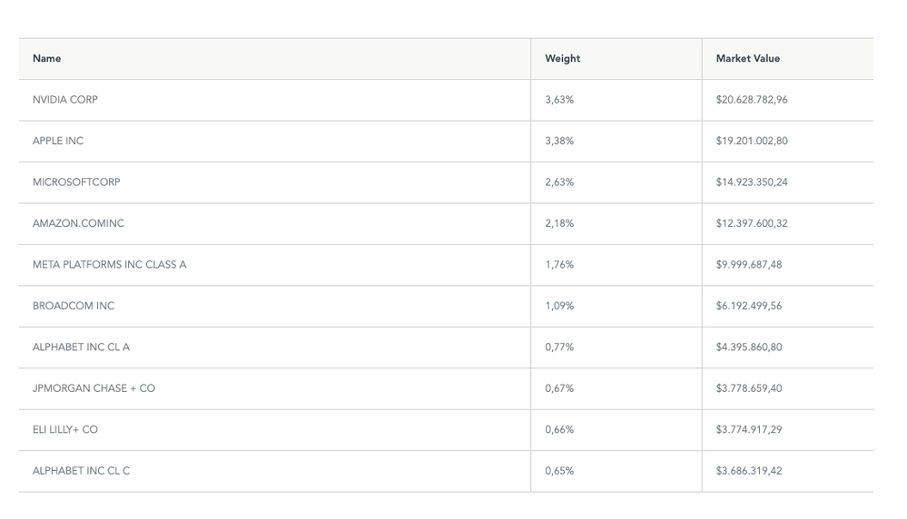Select ALPHABET INC CL C name
907x519 pixels.
point(81,471)
